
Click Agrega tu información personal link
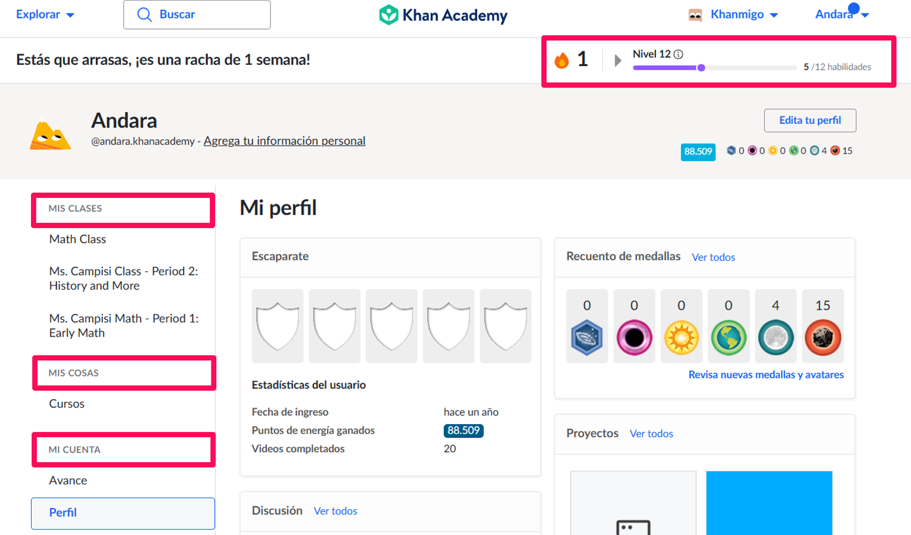(x=284, y=141)
